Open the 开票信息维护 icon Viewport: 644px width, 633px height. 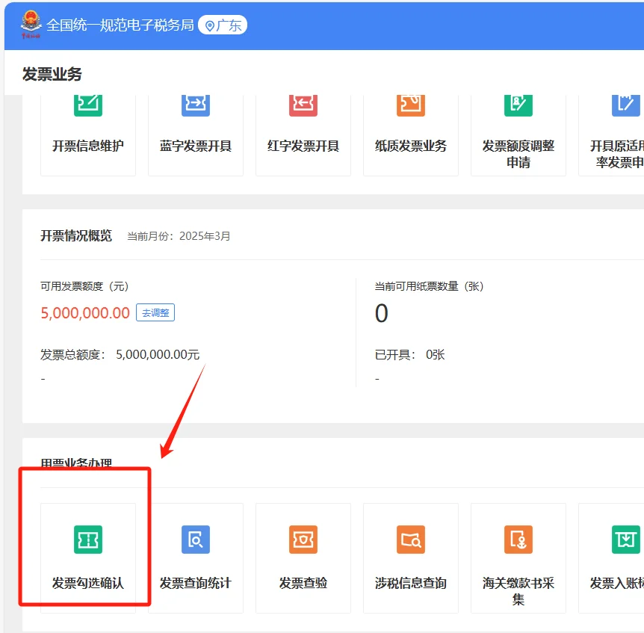coord(87,123)
